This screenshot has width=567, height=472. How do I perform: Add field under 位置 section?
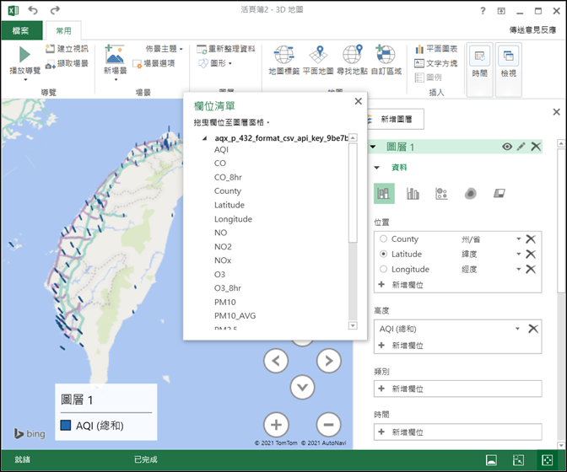coord(401,285)
